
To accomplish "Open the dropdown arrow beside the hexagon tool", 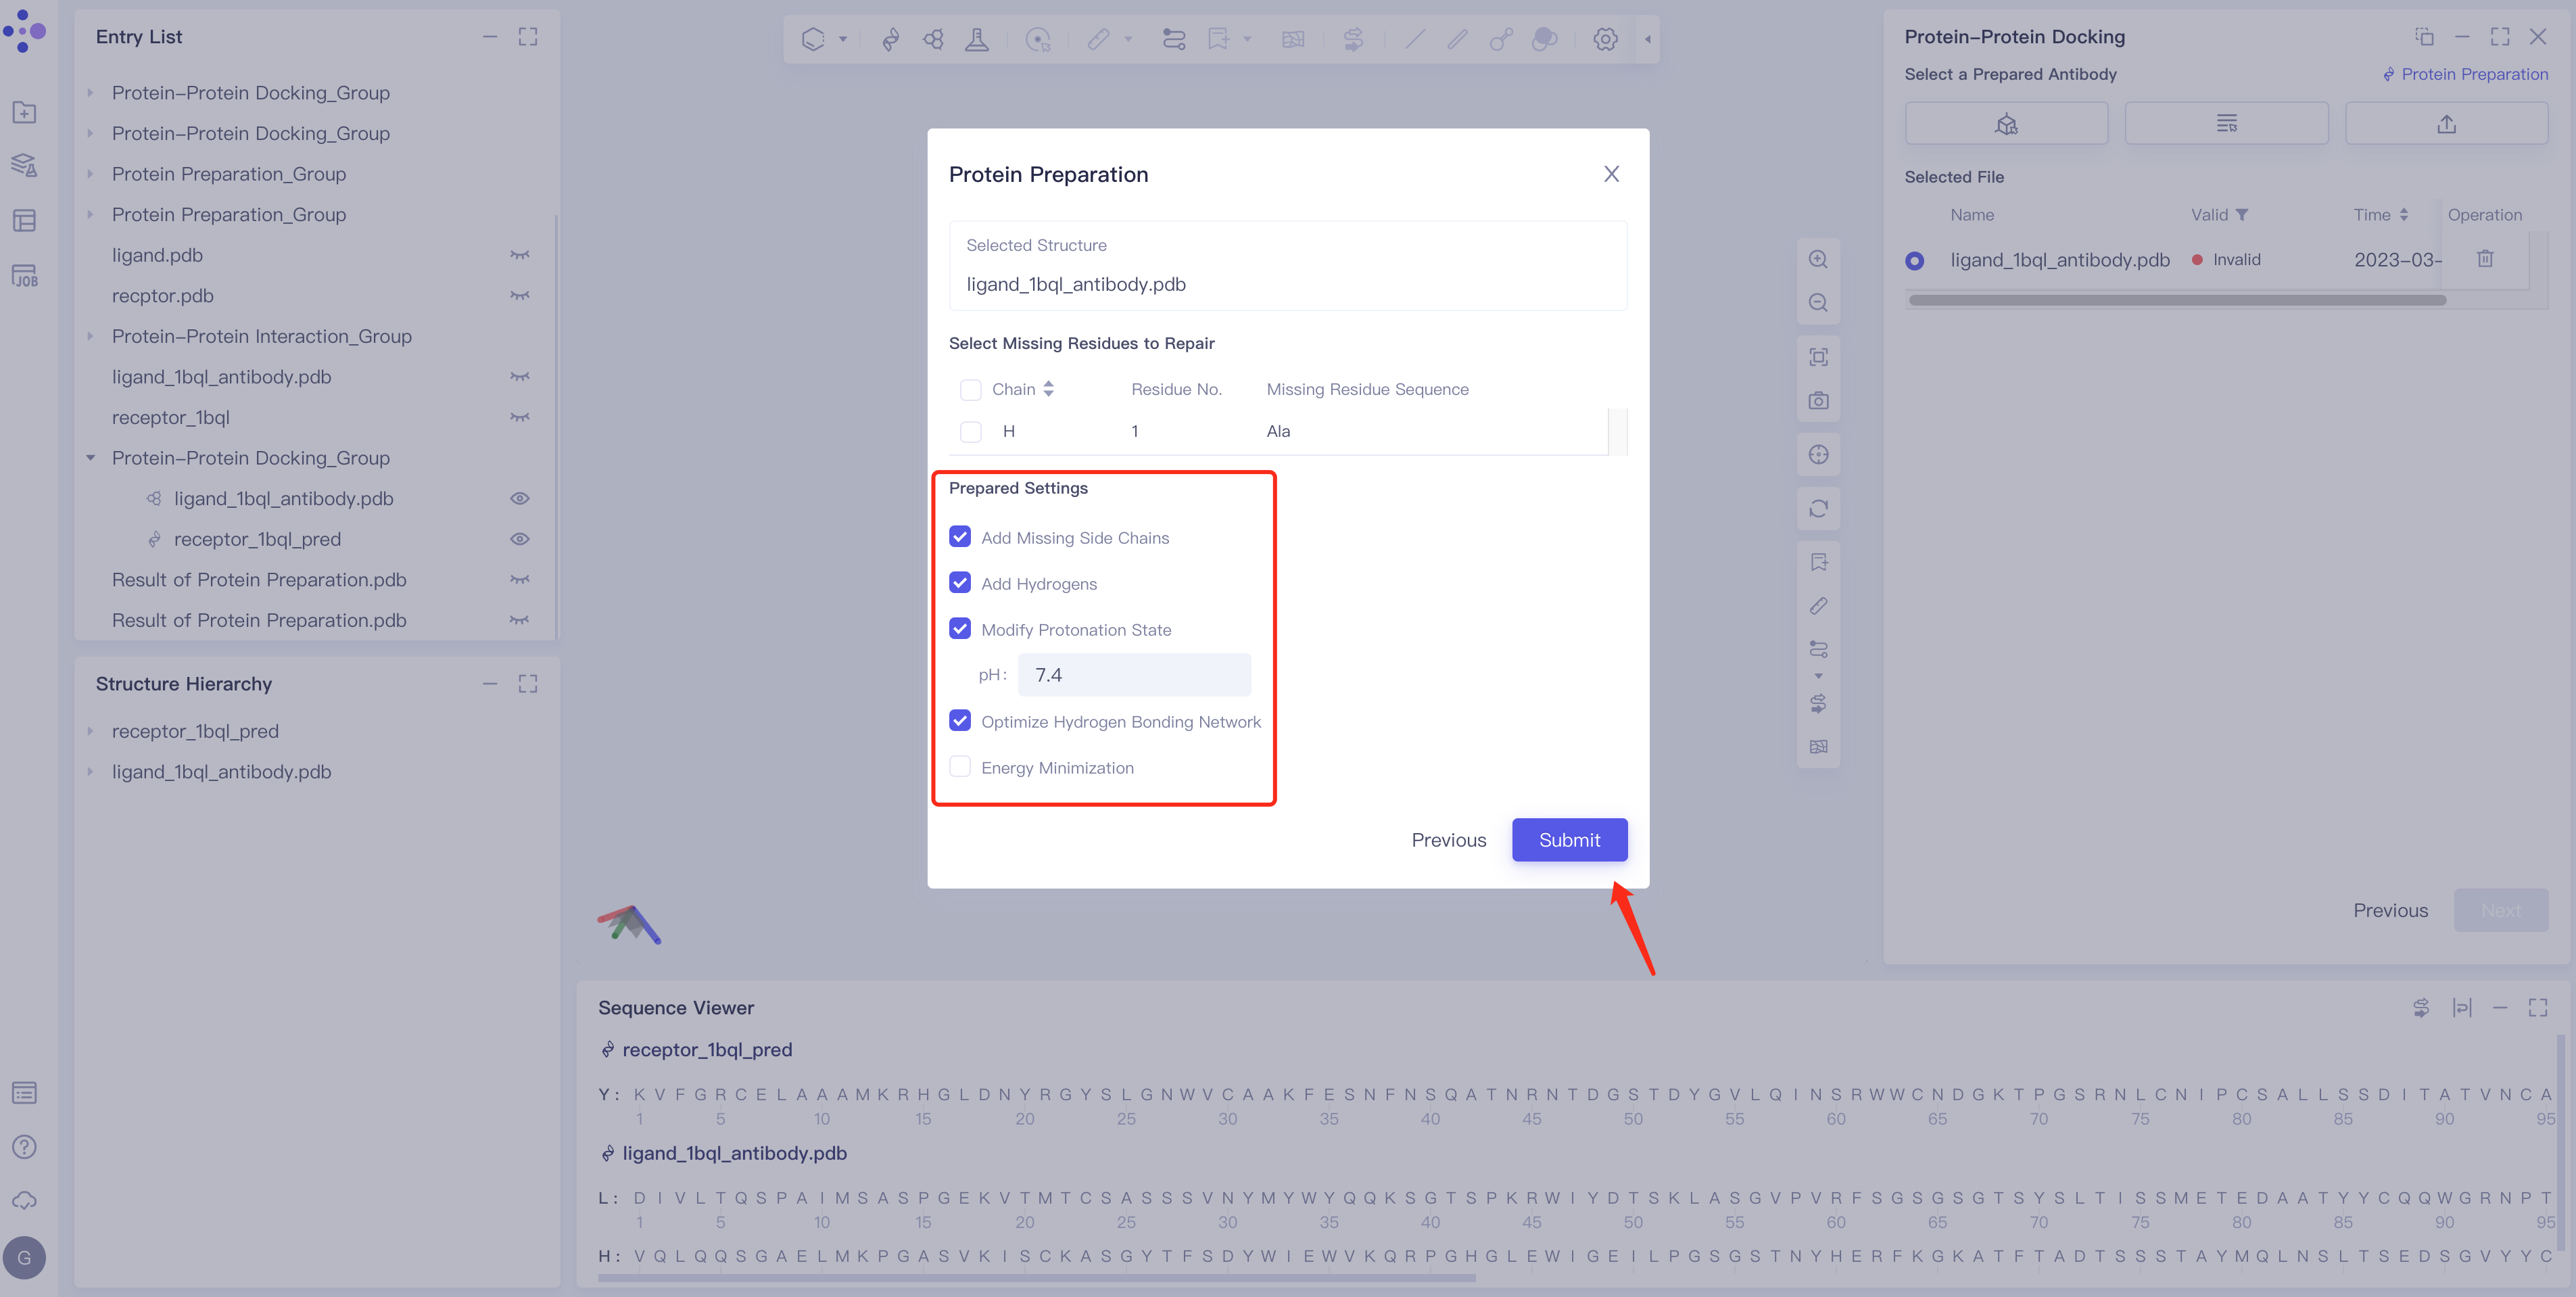I will (x=843, y=40).
